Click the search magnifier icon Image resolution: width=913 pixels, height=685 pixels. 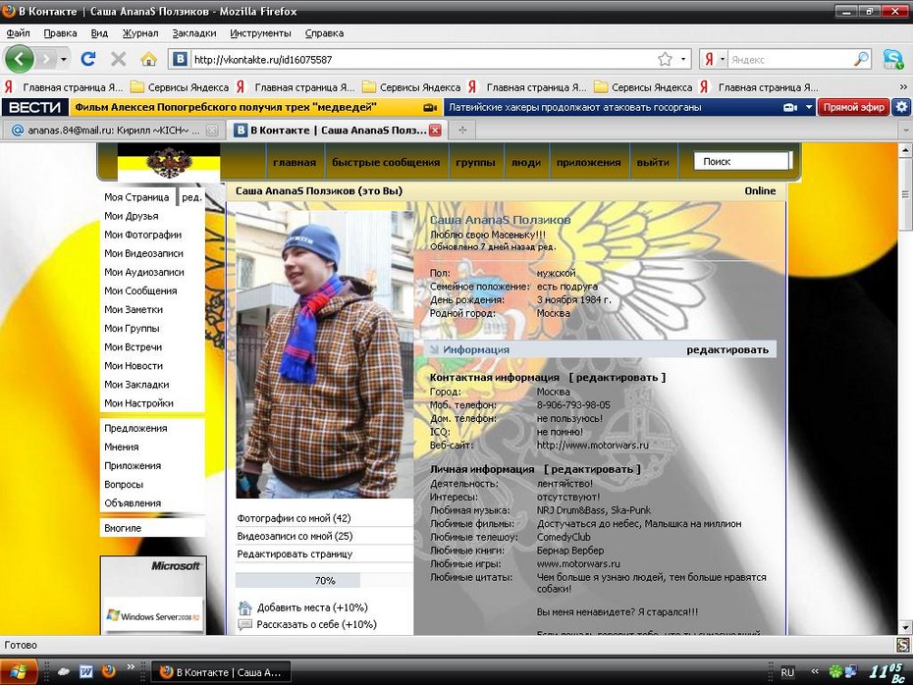coord(861,59)
